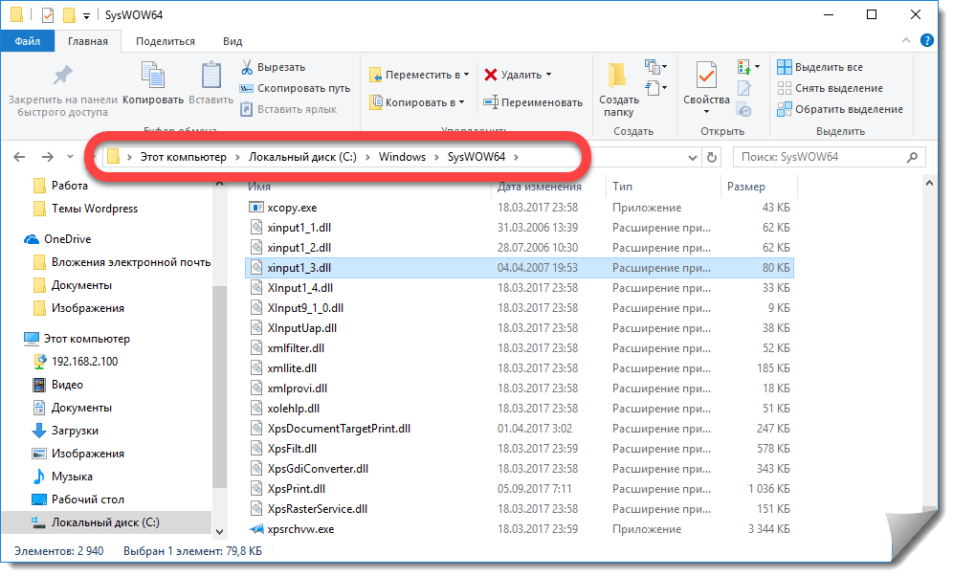Viewport: 953px width, 577px height.
Task: Click the refresh button beside address bar
Action: pos(711,157)
